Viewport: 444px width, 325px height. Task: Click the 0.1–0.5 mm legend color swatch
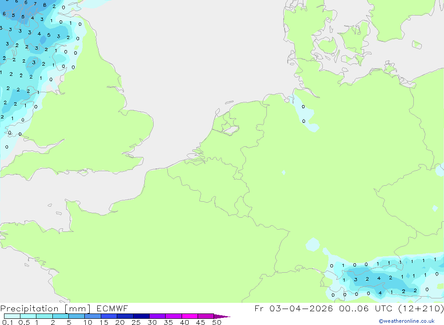pos(12,316)
